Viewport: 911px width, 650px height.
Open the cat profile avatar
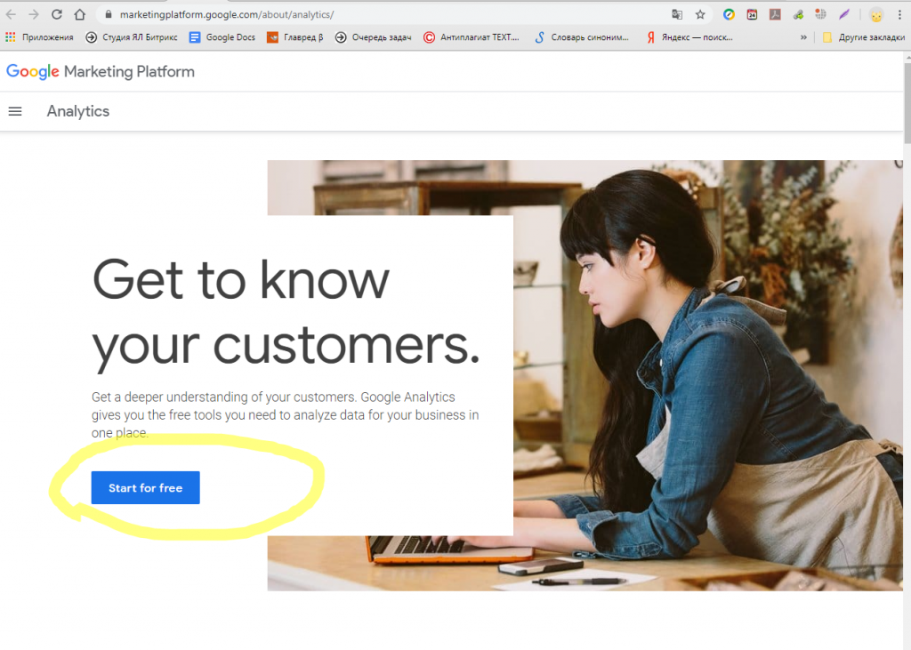click(876, 15)
